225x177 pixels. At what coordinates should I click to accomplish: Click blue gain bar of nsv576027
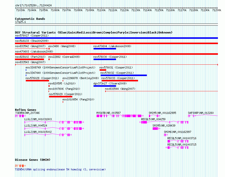116,38
